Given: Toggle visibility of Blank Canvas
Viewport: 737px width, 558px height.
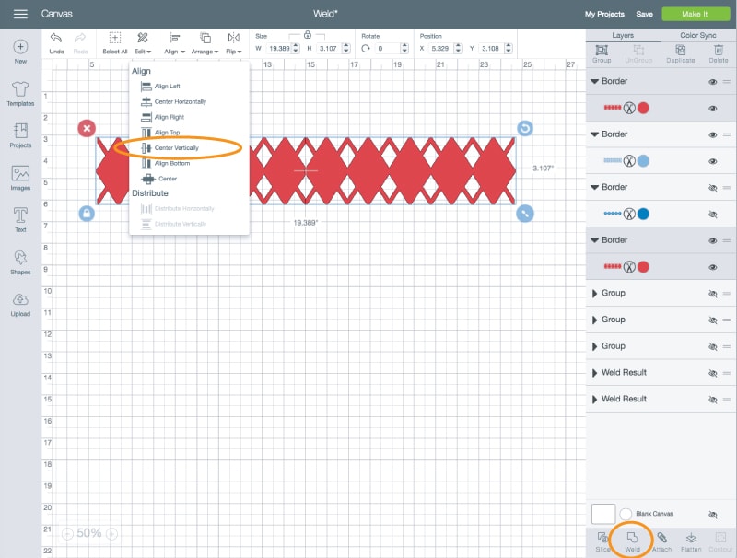Looking at the screenshot, I should point(712,514).
